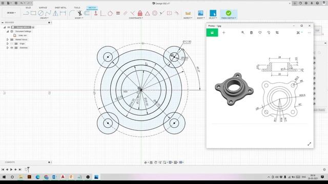Expand the Sketches folder
This screenshot has height=184, width=328.
coord(8,48)
